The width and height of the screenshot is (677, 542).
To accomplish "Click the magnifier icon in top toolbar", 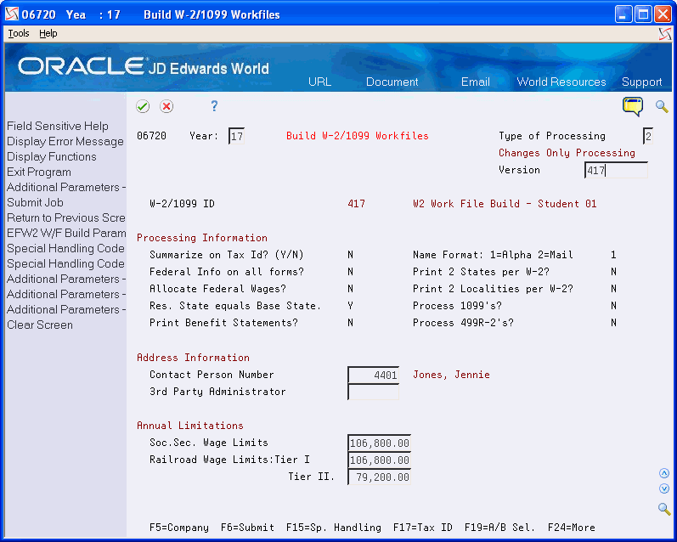I will click(662, 106).
